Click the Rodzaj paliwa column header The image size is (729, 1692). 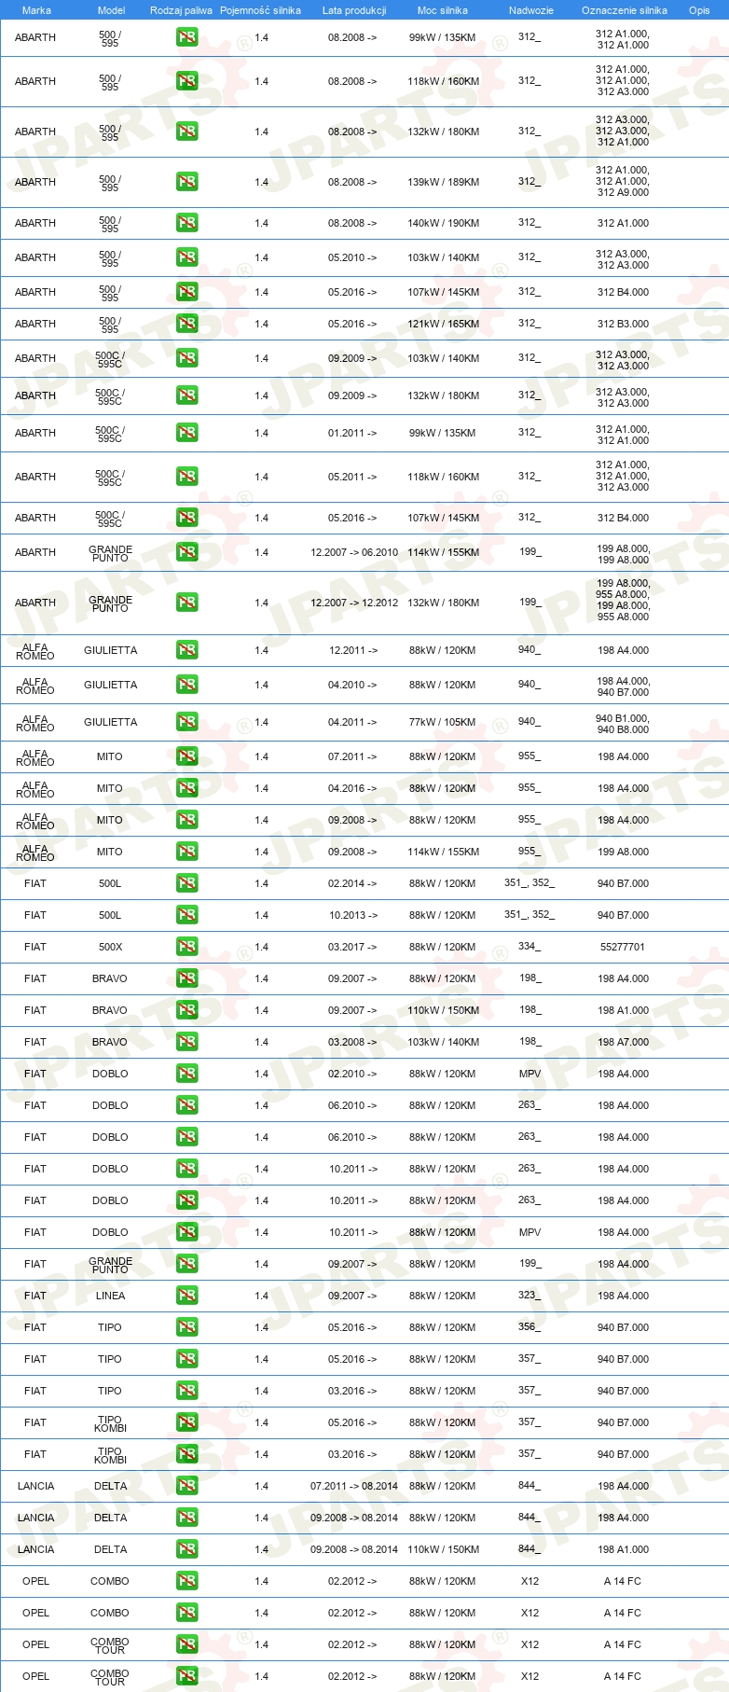pyautogui.click(x=181, y=10)
